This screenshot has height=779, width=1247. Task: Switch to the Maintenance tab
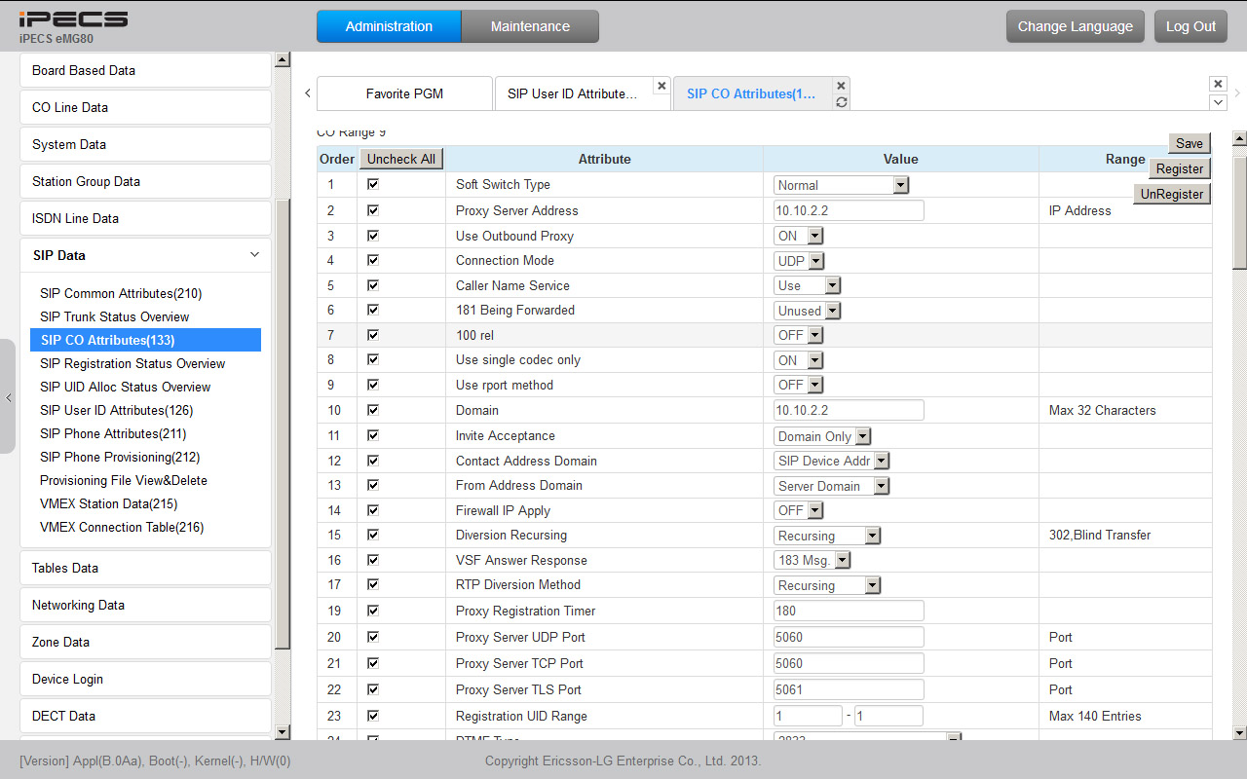pyautogui.click(x=530, y=26)
